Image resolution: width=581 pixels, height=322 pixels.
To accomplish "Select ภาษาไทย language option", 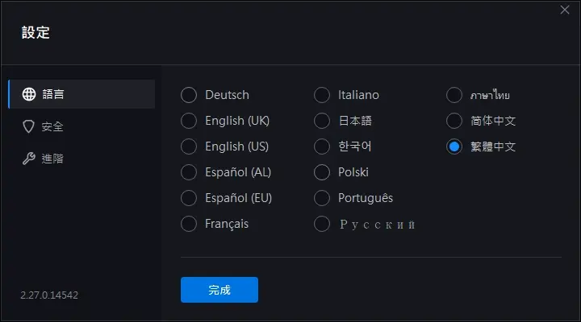I will [x=454, y=95].
